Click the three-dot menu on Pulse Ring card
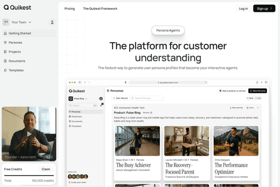Screen dimensions: 280x187 tap(258, 108)
